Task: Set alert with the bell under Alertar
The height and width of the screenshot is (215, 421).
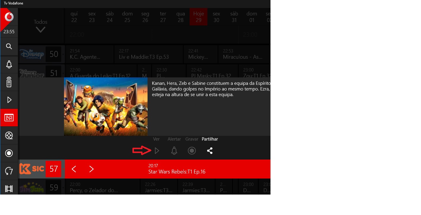Action: (x=174, y=151)
